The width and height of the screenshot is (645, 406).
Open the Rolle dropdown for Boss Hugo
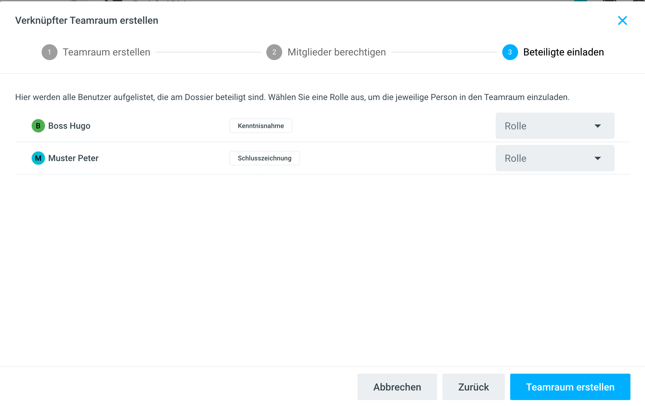pyautogui.click(x=549, y=126)
